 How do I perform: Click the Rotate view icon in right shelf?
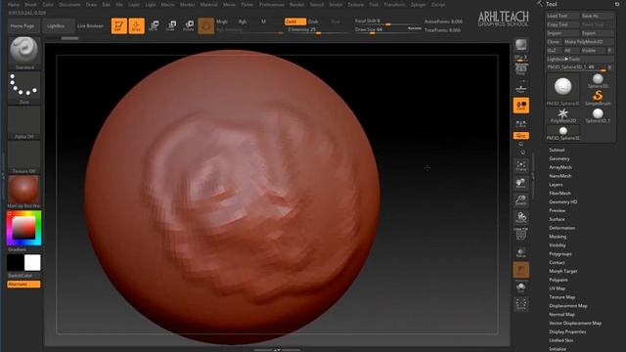[521, 218]
